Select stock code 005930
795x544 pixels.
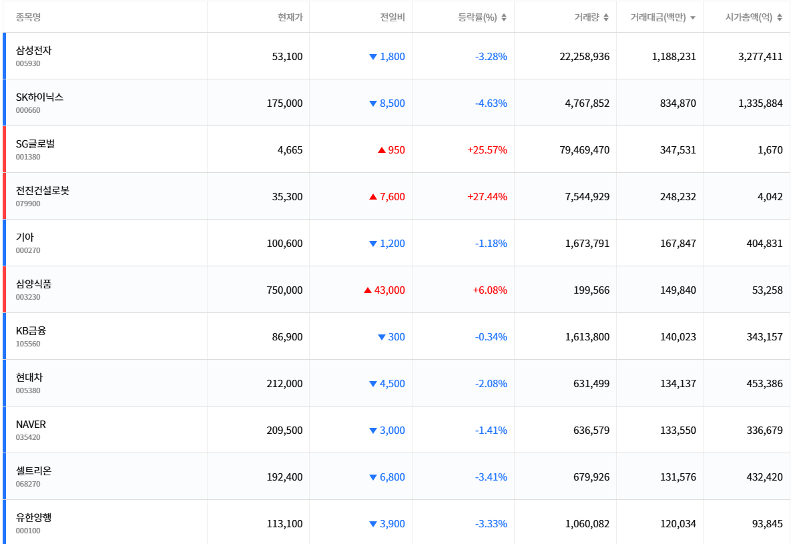coord(28,63)
